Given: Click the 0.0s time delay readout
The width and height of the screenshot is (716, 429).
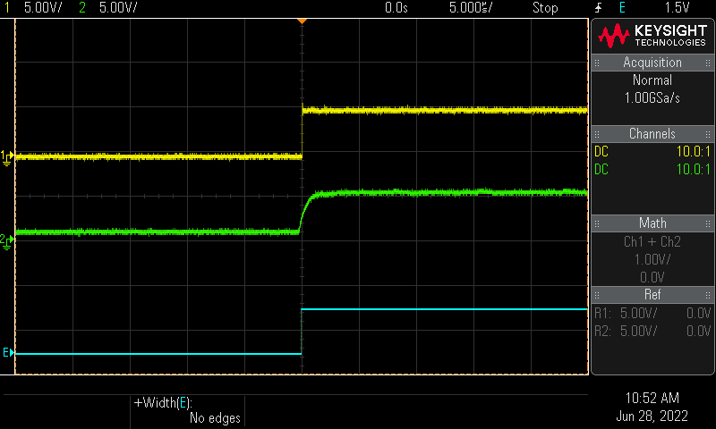Looking at the screenshot, I should pos(396,7).
